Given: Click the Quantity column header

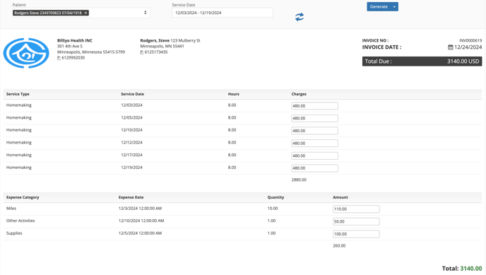Looking at the screenshot, I should [275, 197].
